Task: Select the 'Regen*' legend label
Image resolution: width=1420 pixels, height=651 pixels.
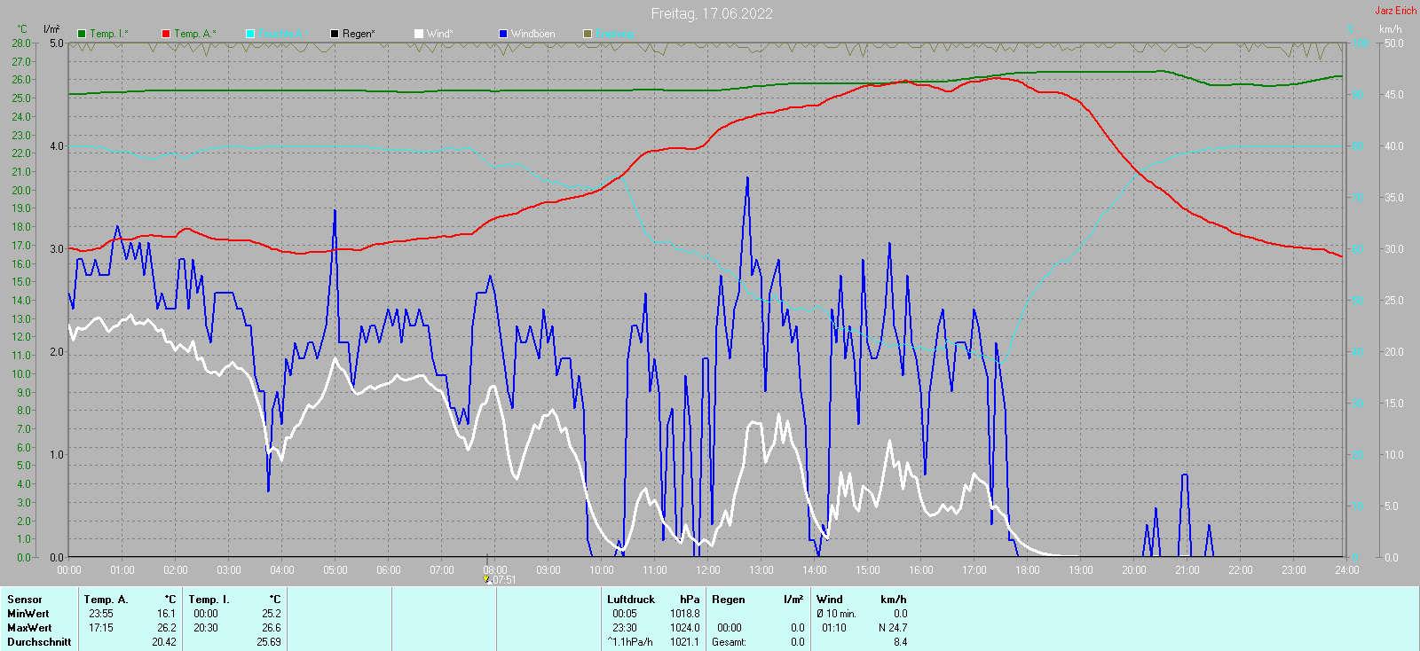Action: coord(359,34)
